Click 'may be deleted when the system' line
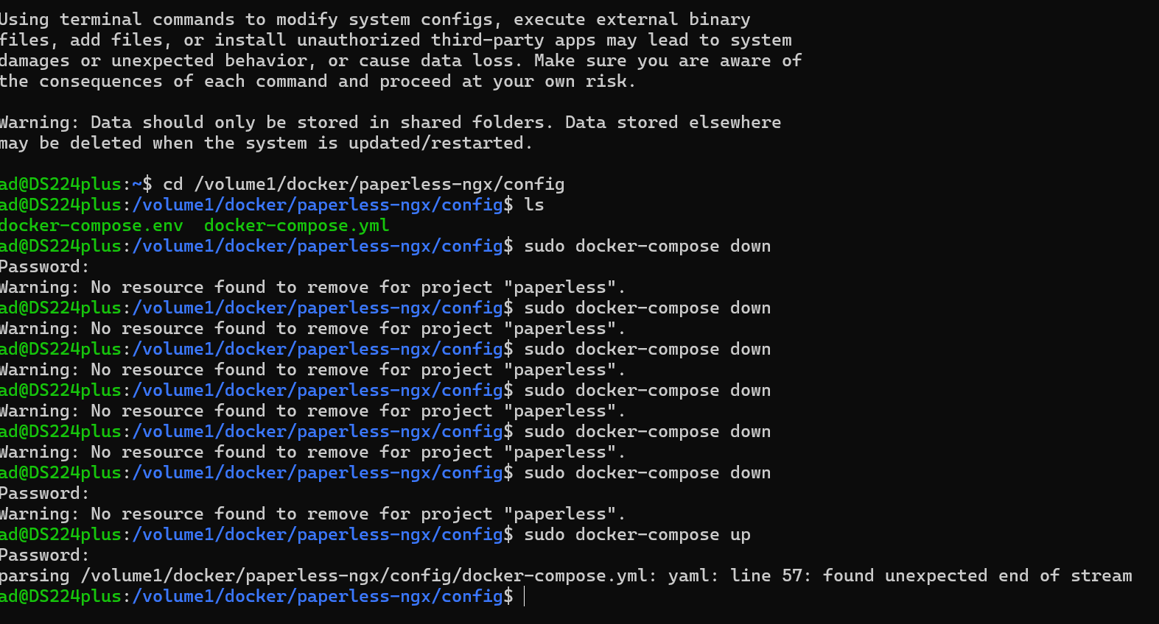1159x624 pixels. click(x=266, y=143)
